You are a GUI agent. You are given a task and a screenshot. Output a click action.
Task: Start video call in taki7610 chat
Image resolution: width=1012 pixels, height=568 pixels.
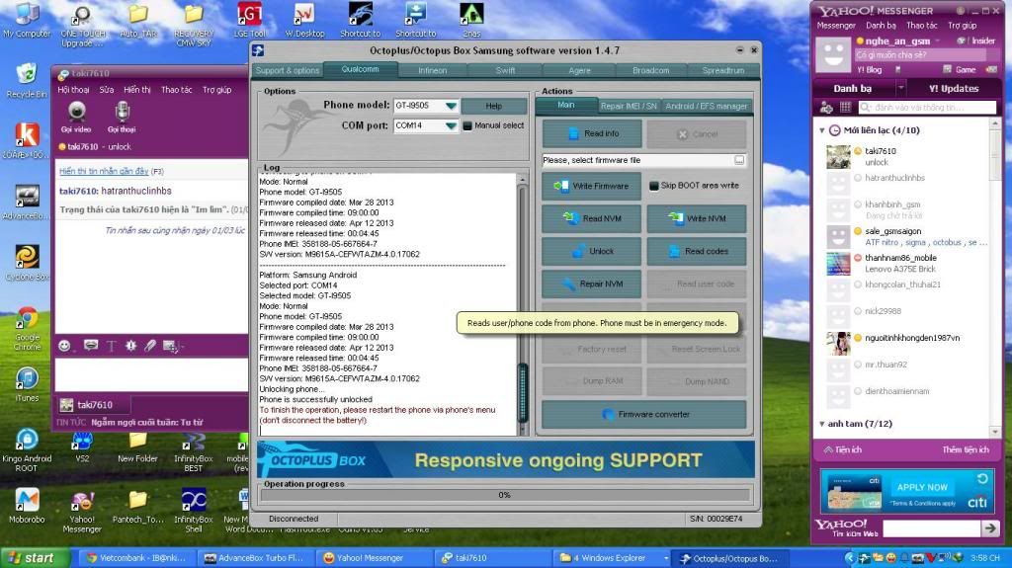(x=76, y=117)
